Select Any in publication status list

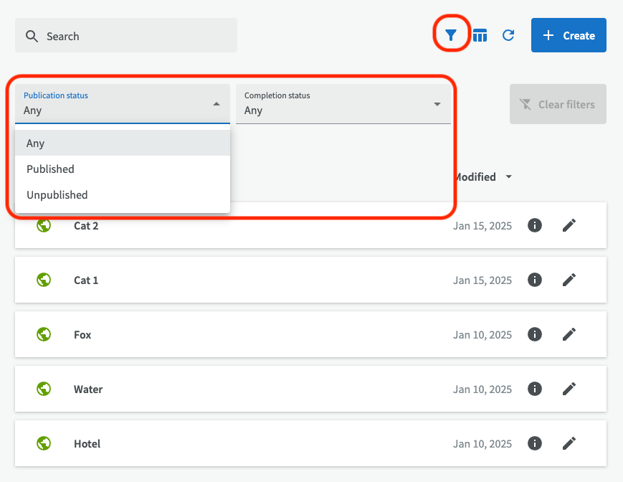tap(36, 143)
